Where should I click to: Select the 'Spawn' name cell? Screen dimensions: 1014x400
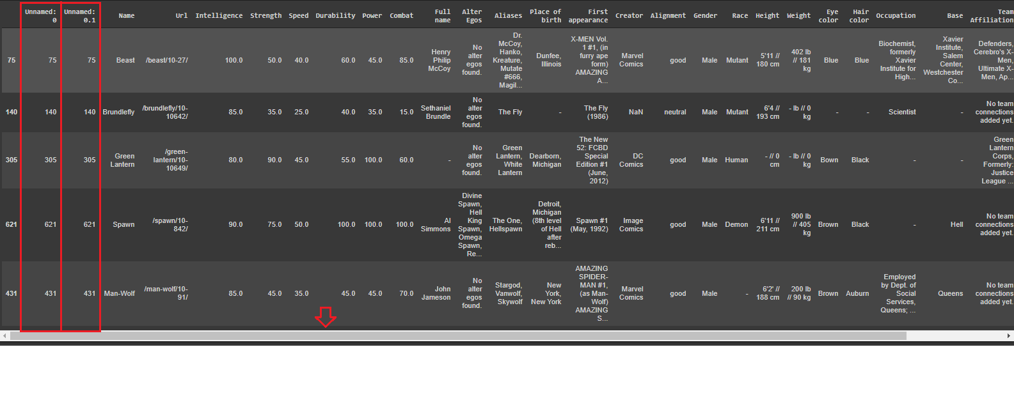(x=123, y=224)
